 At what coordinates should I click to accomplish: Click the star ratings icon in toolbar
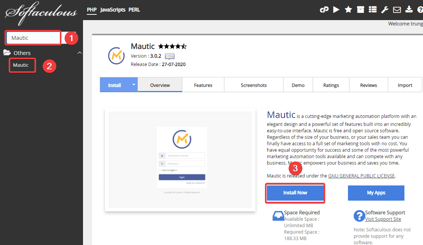pos(348,10)
